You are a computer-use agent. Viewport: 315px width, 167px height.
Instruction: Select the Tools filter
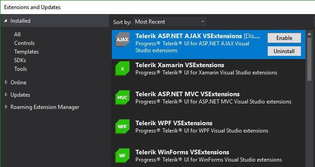(20, 69)
